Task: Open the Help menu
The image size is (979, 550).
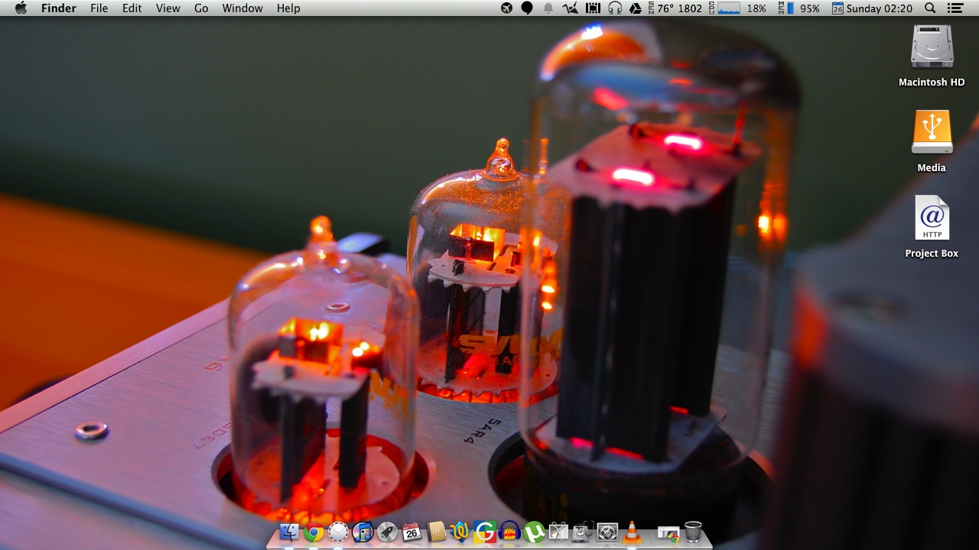Action: [288, 8]
